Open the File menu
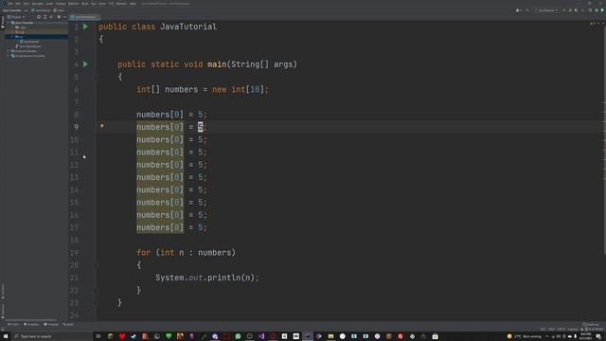Screen dimensions: 606x341 pos(10,4)
